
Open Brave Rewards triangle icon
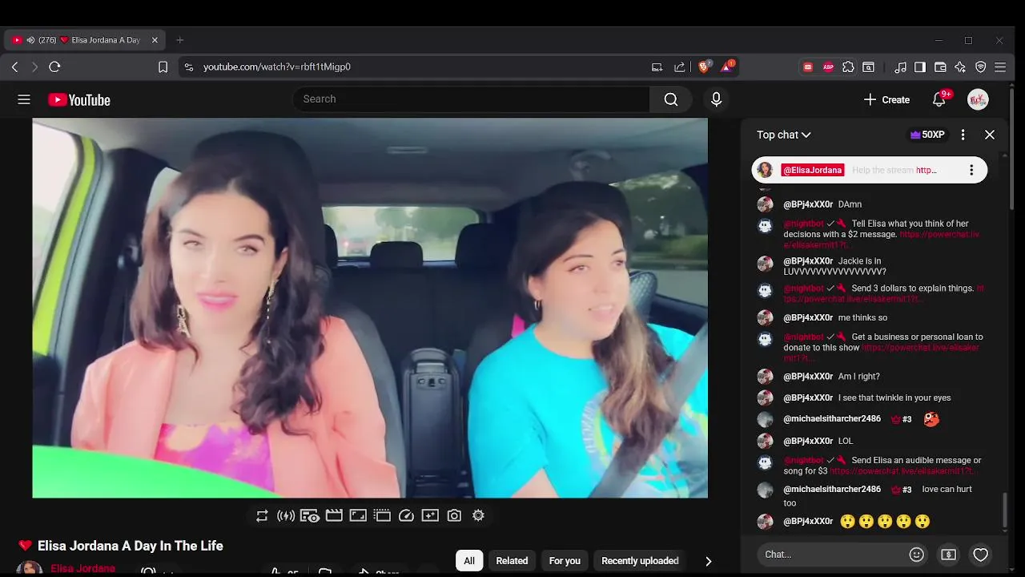point(727,67)
